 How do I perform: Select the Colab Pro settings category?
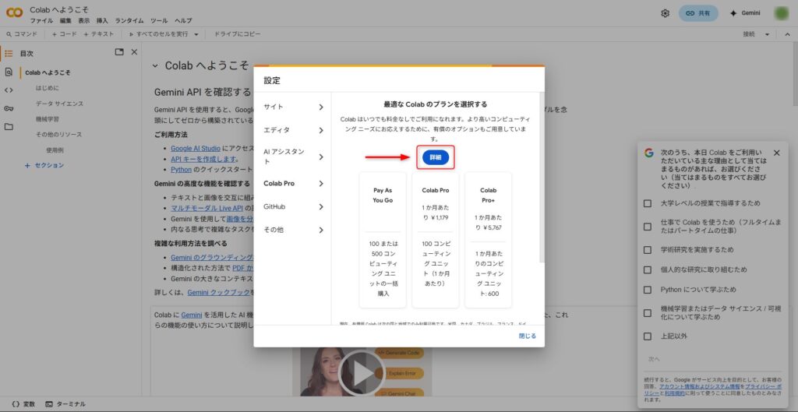(293, 184)
